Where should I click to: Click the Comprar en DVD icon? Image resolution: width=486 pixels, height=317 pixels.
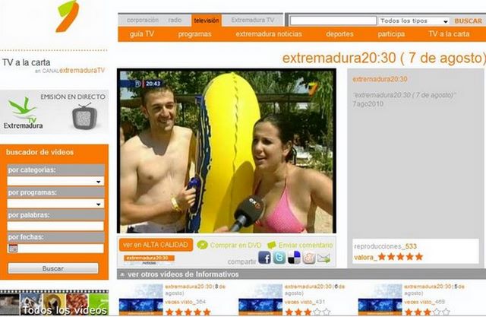(203, 245)
